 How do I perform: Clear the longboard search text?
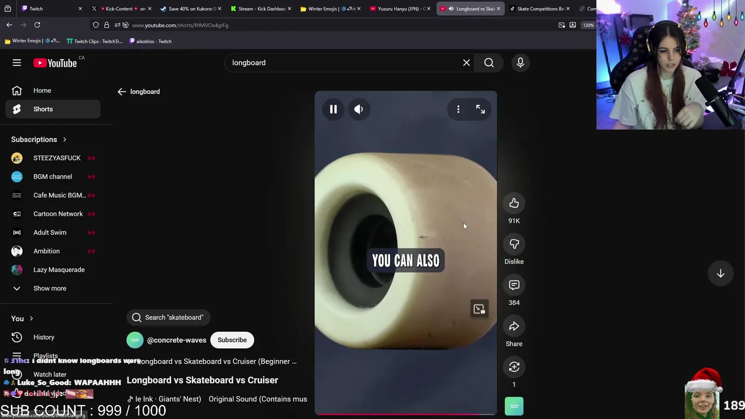pyautogui.click(x=466, y=63)
